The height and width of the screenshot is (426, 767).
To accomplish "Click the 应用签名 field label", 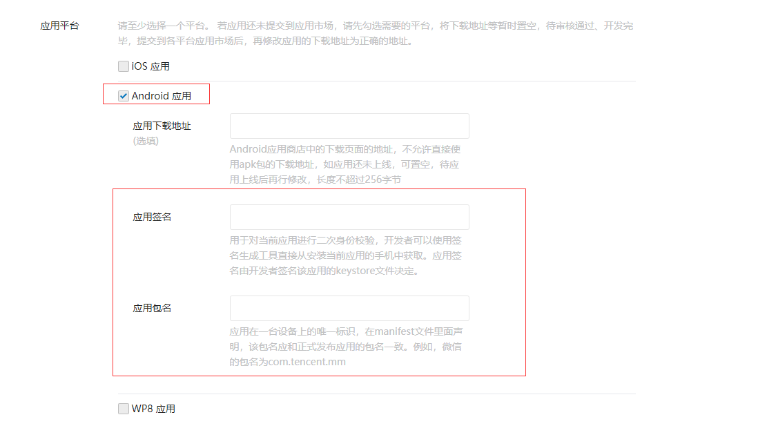I will pyautogui.click(x=152, y=217).
